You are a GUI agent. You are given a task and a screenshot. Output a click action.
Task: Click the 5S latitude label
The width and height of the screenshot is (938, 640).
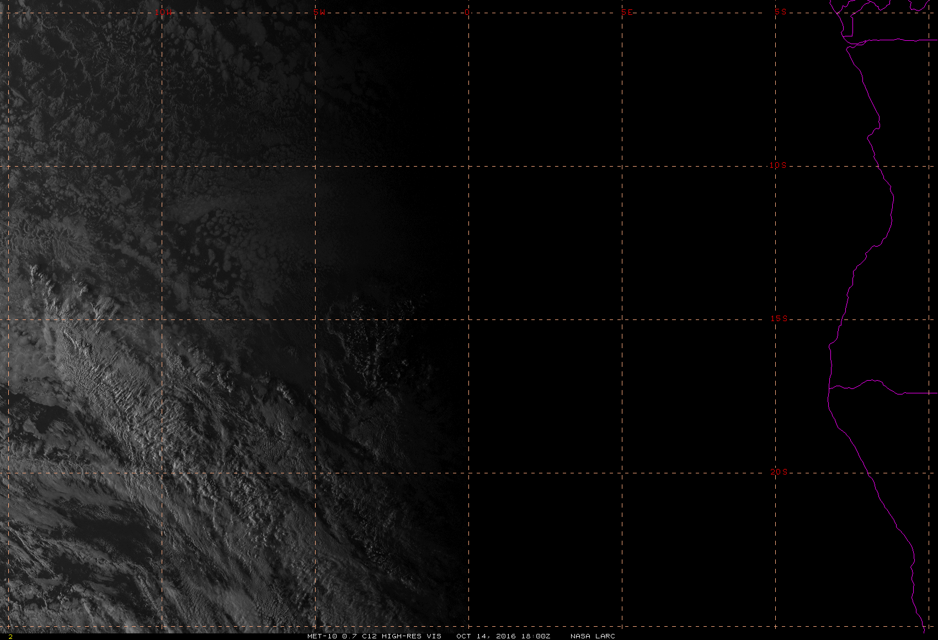tap(781, 12)
